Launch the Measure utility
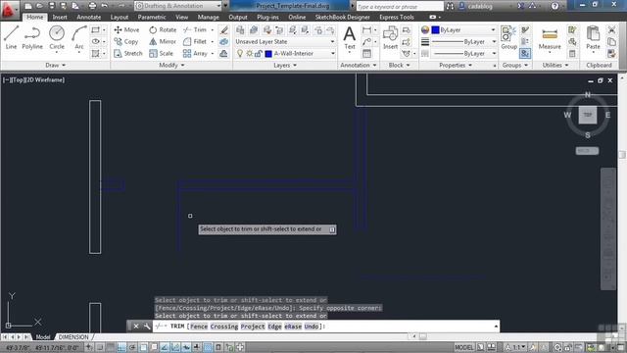The image size is (627, 353). click(x=550, y=39)
